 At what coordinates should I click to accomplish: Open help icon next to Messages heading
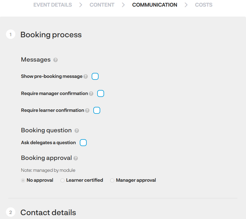coord(55,60)
